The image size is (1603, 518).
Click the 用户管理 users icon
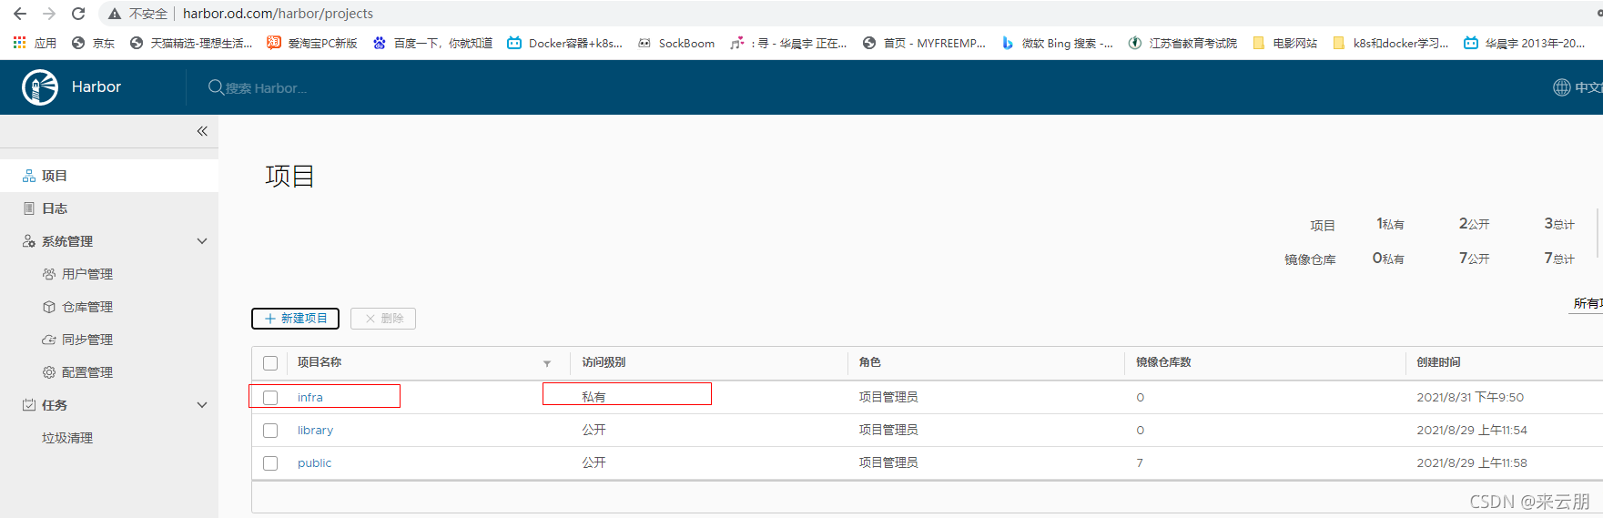click(x=49, y=274)
